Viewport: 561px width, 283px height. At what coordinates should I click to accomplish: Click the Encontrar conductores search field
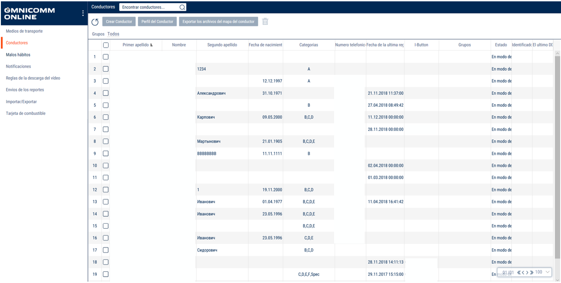149,7
